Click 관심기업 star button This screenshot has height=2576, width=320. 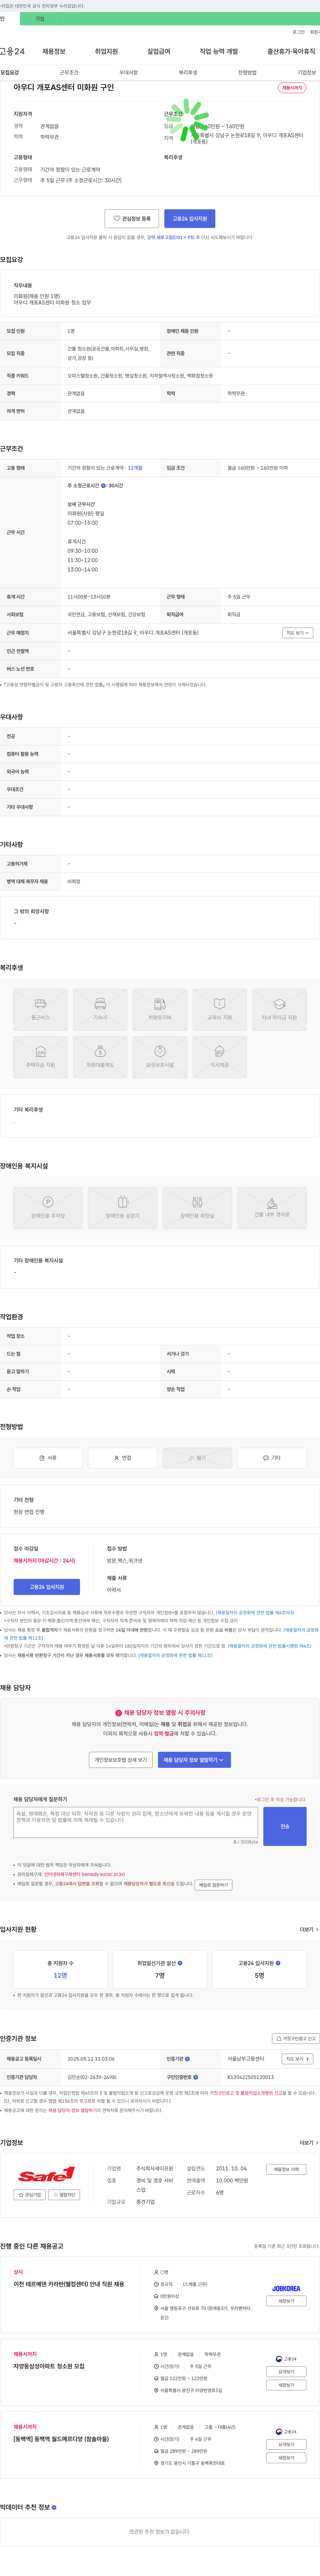tap(30, 2195)
